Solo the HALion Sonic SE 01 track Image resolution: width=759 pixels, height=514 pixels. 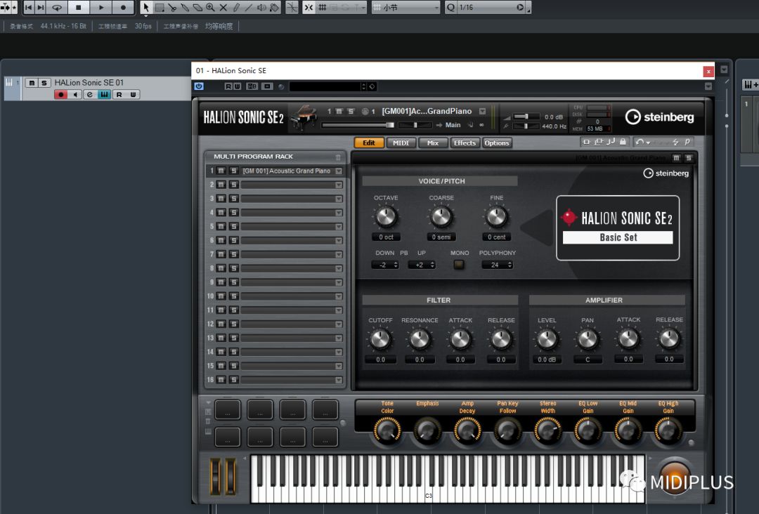coord(44,83)
